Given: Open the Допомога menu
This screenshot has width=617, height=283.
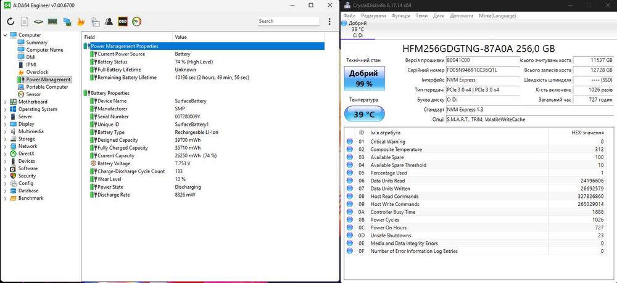Looking at the screenshot, I should (462, 16).
